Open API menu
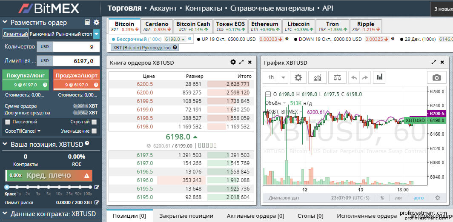Viewport: 453px width, 222px height. 328,8
